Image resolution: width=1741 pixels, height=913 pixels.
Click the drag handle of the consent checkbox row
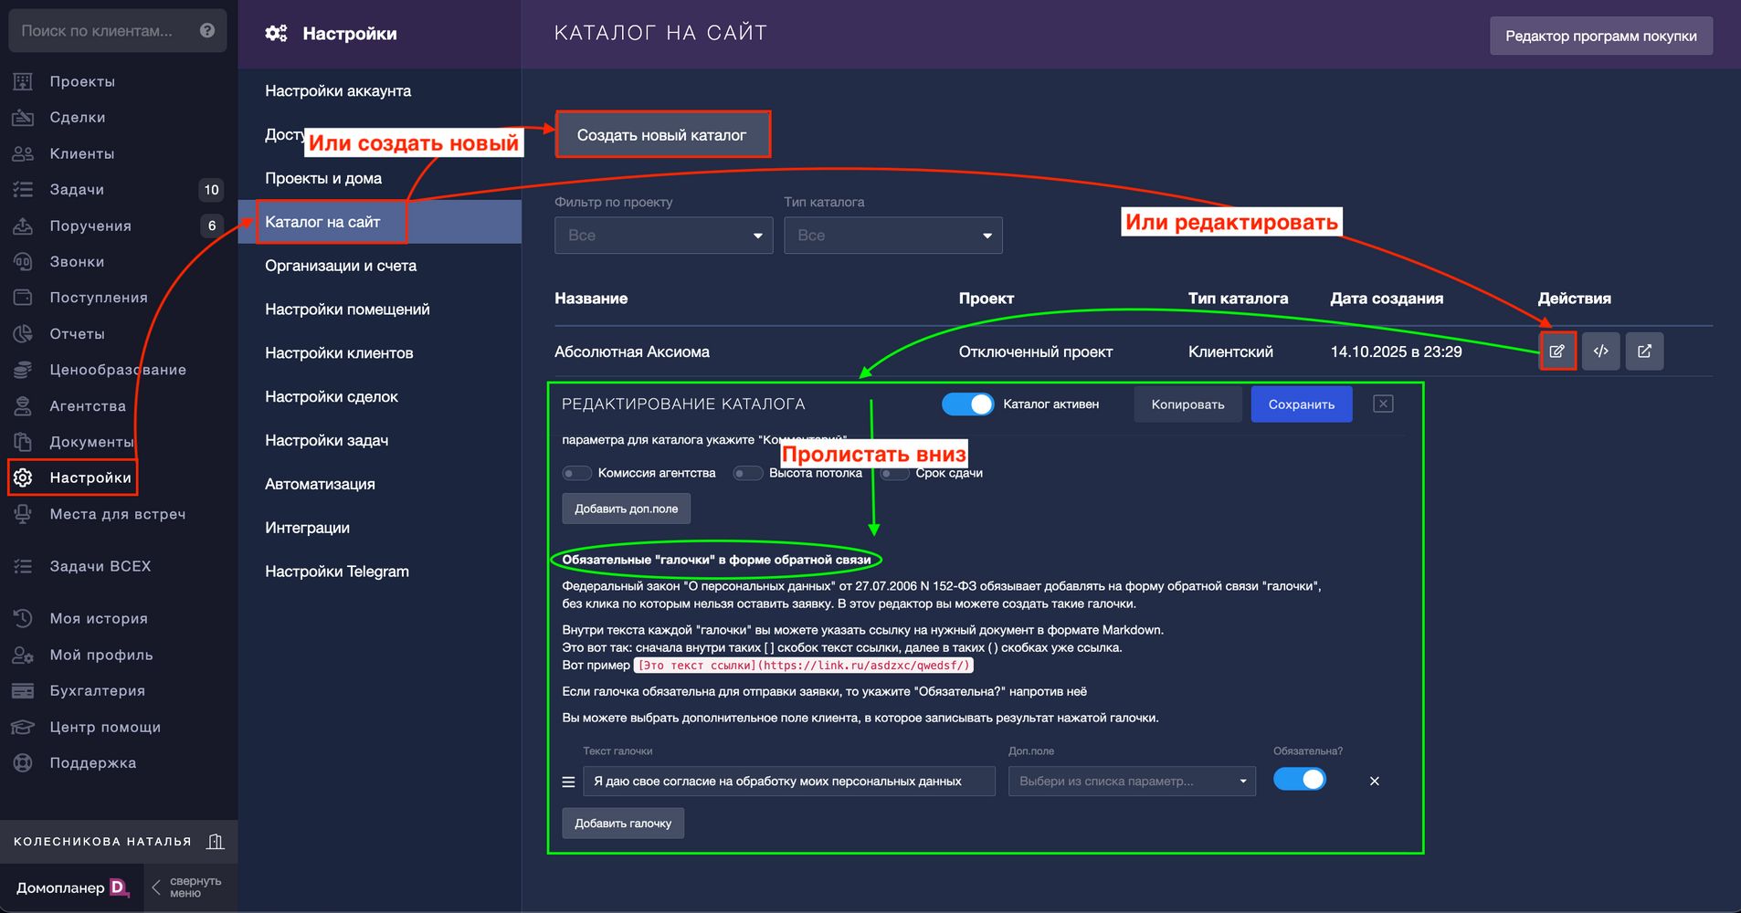568,782
